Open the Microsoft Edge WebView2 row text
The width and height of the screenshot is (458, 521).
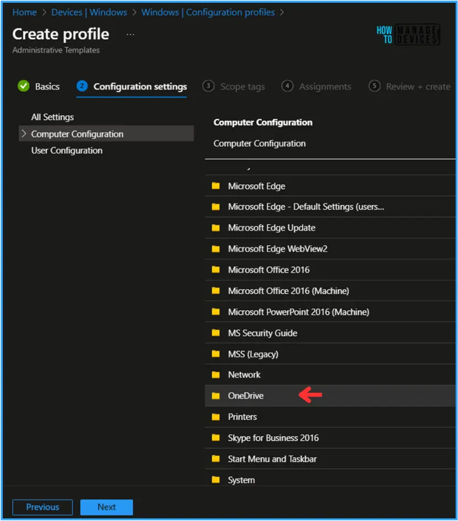[277, 249]
